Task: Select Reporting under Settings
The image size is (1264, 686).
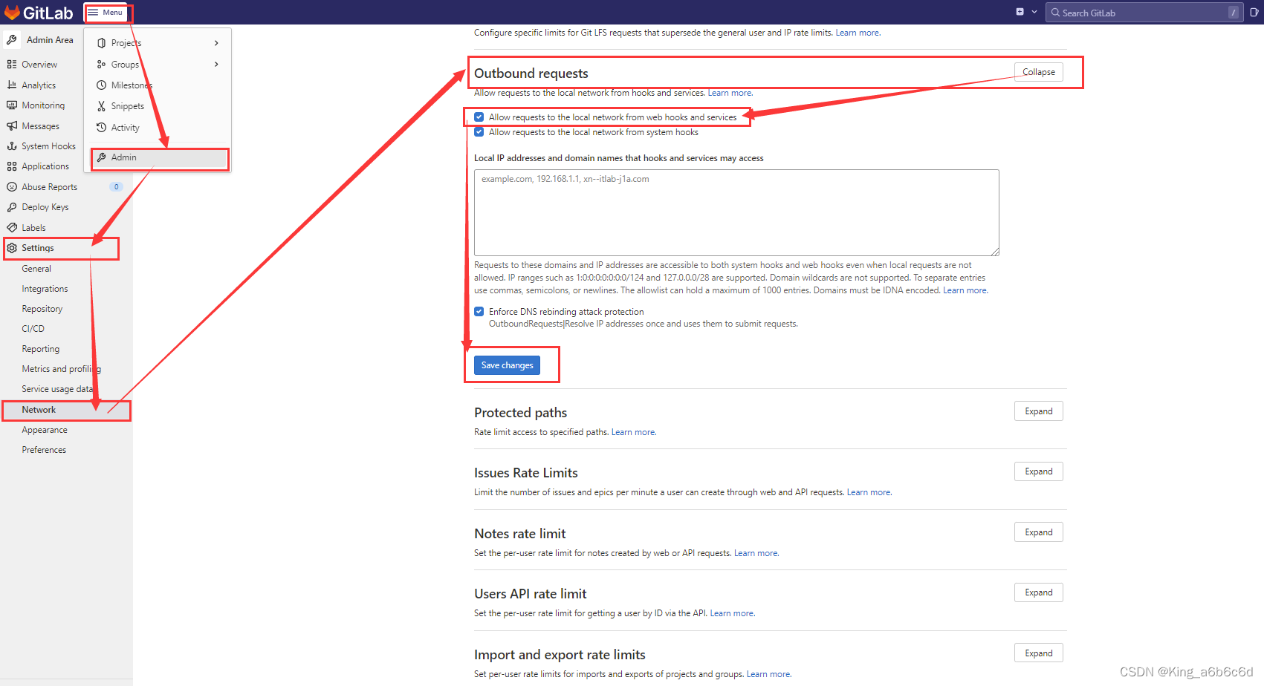Action: (41, 349)
